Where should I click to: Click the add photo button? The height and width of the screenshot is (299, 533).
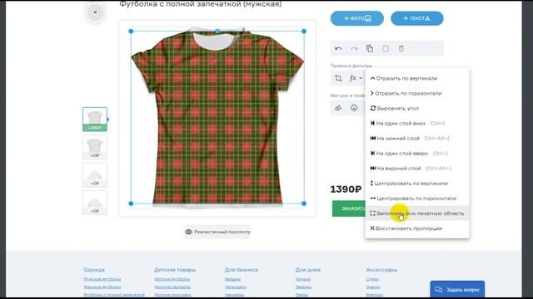pyautogui.click(x=357, y=18)
